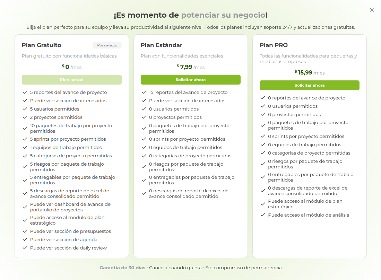Click "Solicitar ahora" in the Plan PRO card
This screenshot has height=280, width=381.
pyautogui.click(x=309, y=85)
